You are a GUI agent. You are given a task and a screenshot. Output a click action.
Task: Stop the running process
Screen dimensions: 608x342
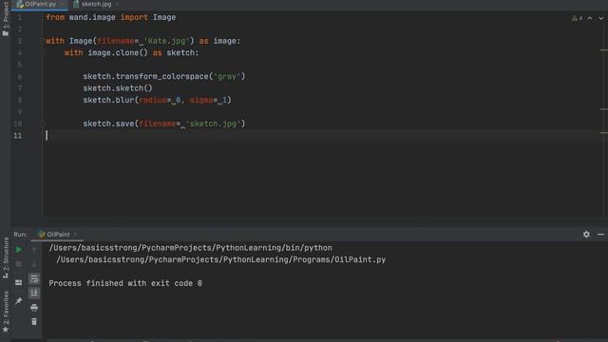(x=19, y=264)
